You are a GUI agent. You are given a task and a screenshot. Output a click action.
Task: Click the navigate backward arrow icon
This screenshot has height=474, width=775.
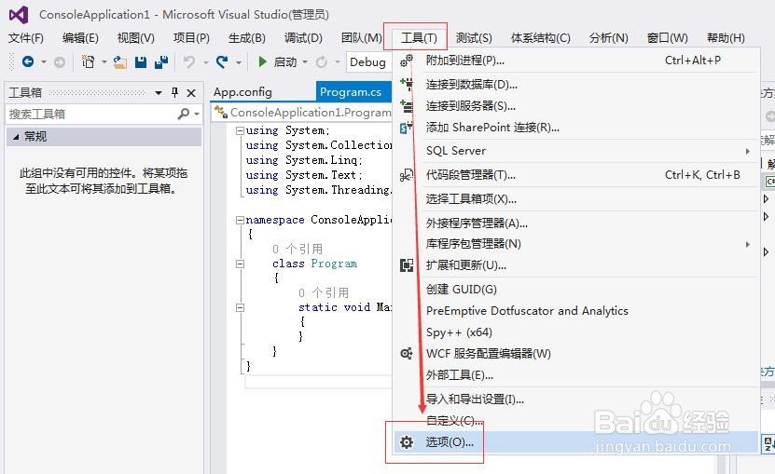[28, 61]
